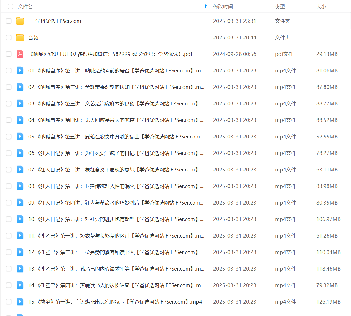351x316 pixels.
Task: Click date 2025-03-31 20:44
Action: pos(235,37)
